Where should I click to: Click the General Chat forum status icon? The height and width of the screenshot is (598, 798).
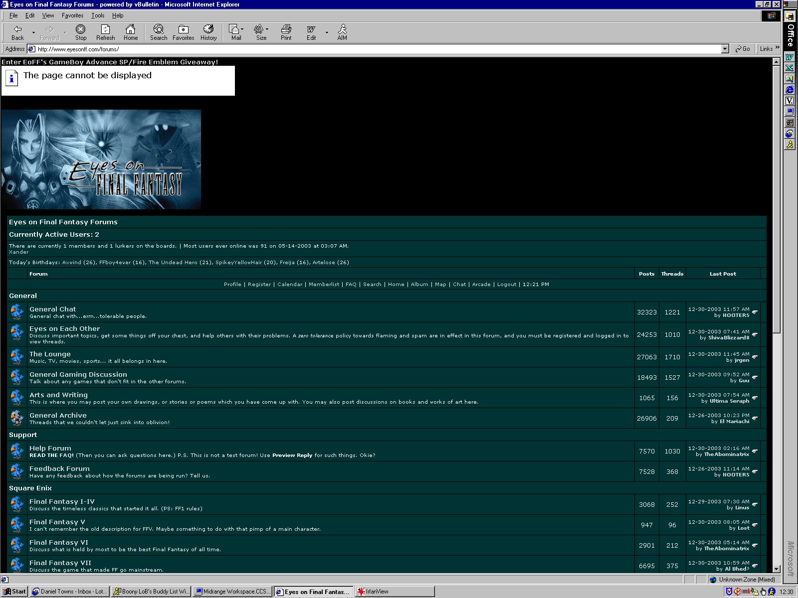coord(17,312)
